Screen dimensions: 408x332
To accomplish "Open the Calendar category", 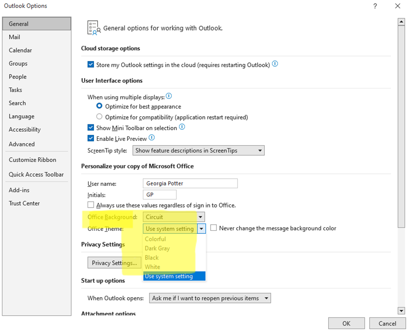I will (37, 50).
